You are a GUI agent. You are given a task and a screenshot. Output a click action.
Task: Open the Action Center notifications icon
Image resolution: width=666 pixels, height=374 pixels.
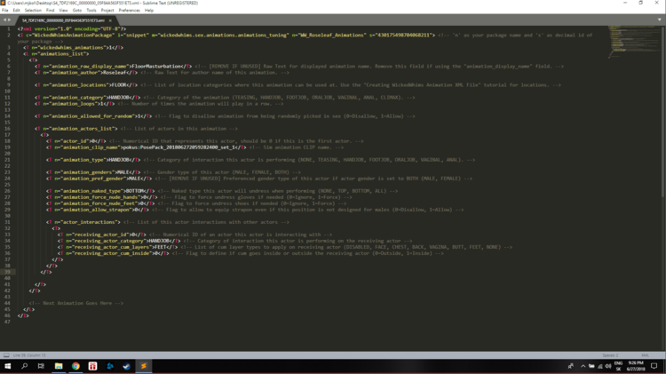654,366
